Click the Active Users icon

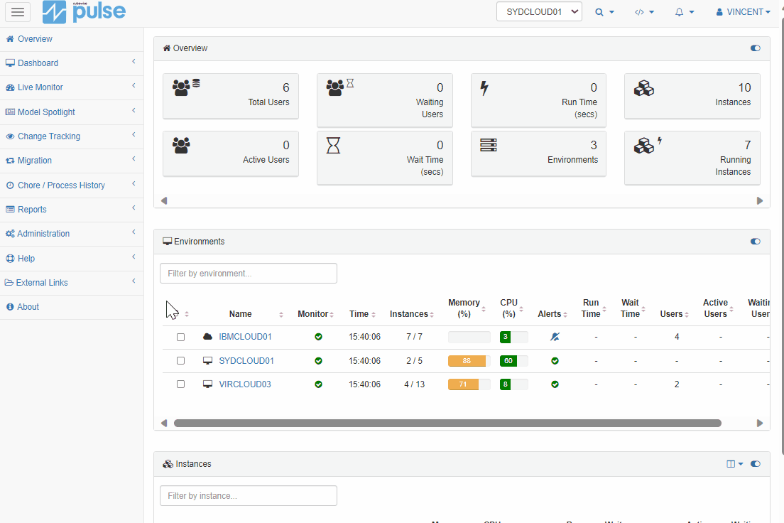(x=181, y=146)
